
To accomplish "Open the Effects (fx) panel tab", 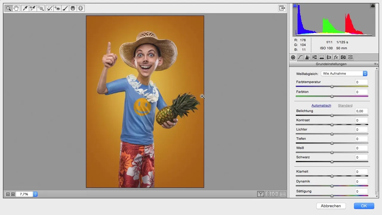I will click(x=336, y=57).
